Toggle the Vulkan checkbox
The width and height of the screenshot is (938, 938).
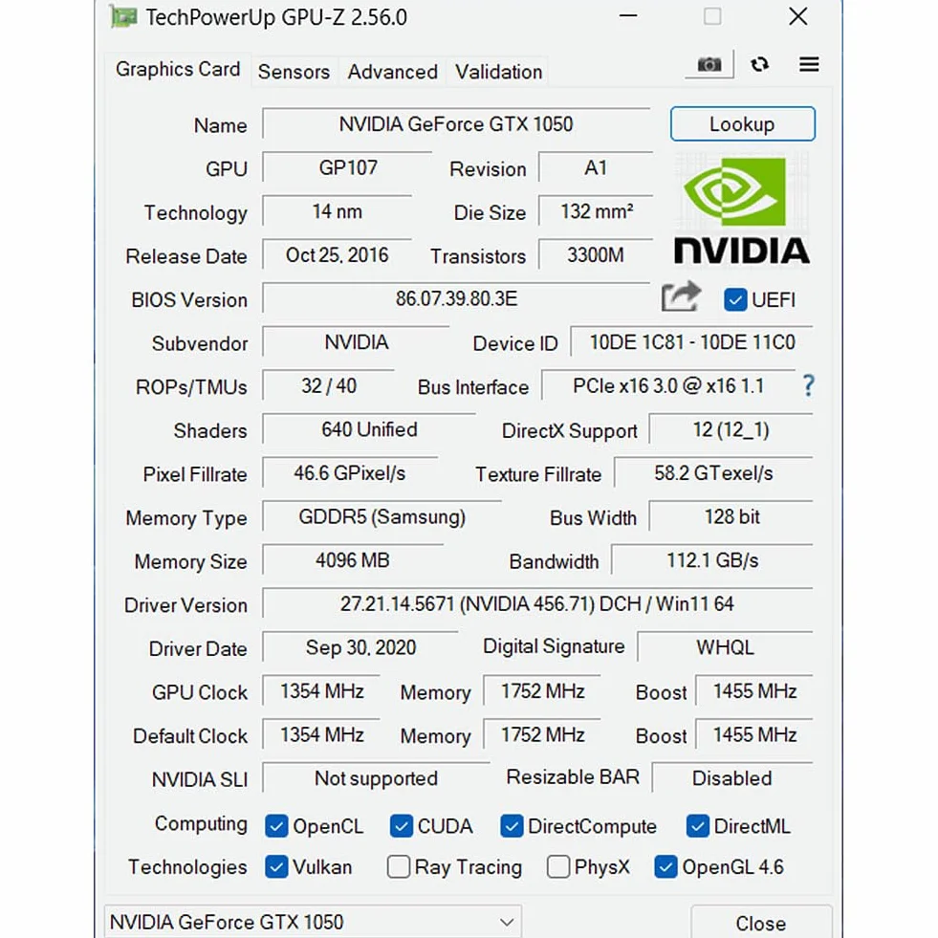pyautogui.click(x=276, y=867)
